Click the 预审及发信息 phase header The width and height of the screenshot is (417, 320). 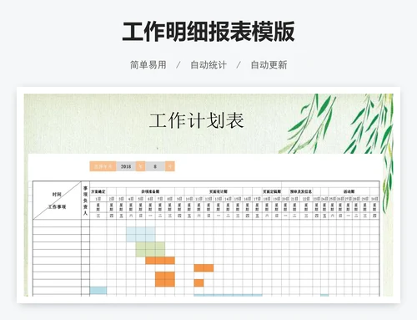pos(301,191)
